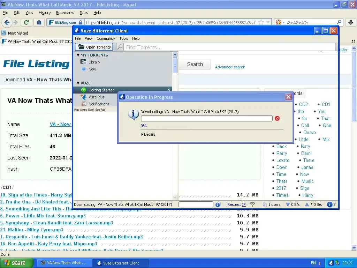Open the Vuze Tools menu

124,38
